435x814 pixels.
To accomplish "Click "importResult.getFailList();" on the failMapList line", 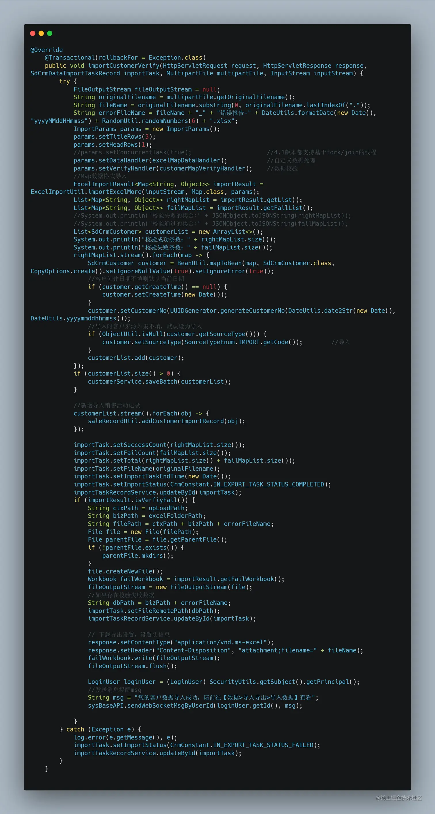I will (265, 208).
